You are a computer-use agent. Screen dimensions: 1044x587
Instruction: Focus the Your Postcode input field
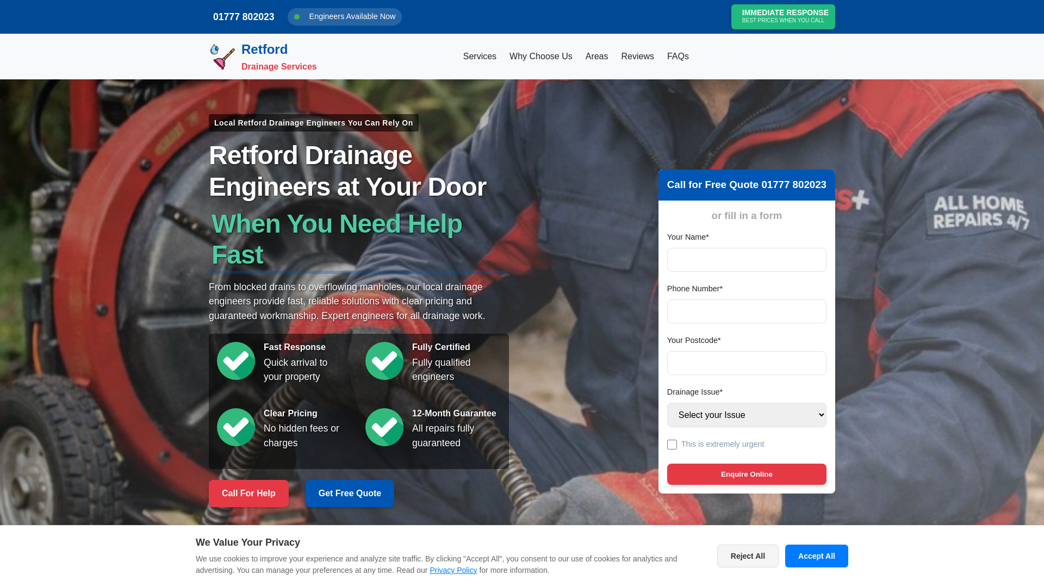pos(747,363)
